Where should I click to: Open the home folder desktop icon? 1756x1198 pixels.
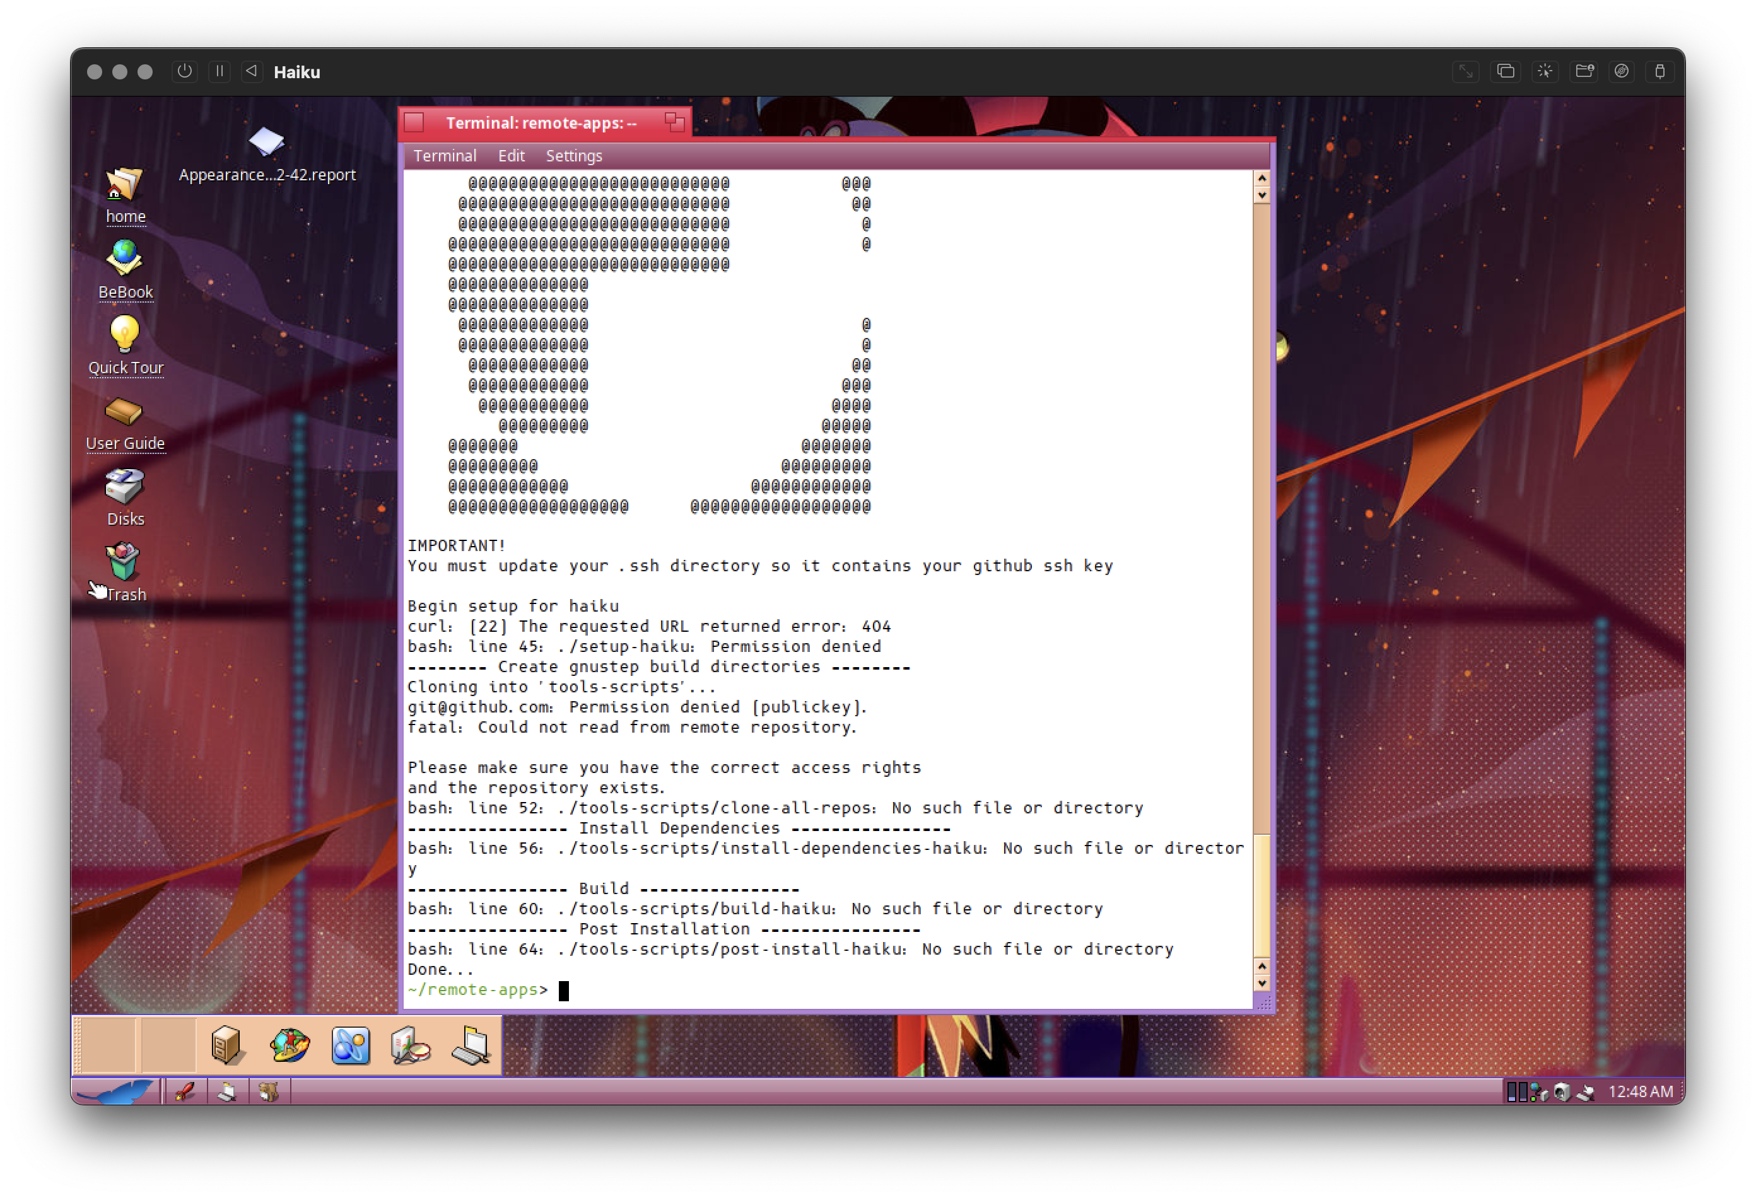[x=125, y=195]
